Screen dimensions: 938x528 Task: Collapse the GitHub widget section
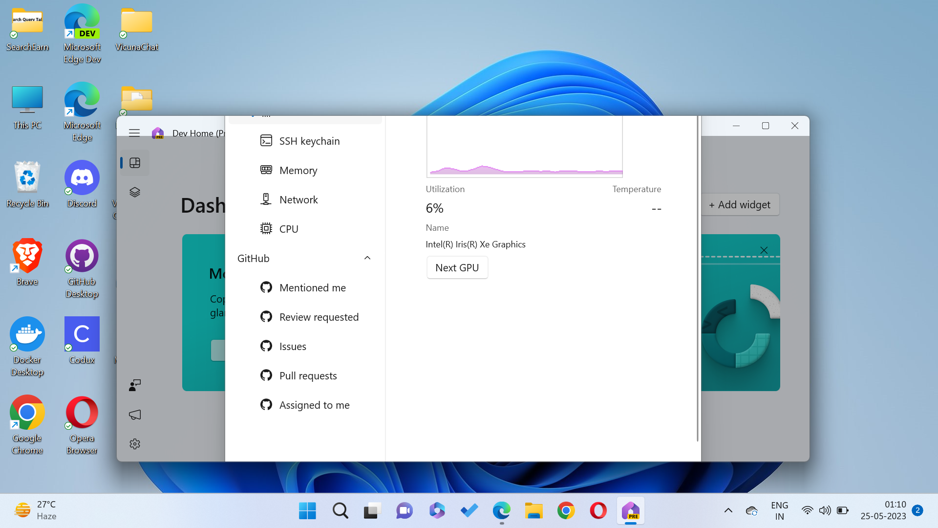pos(367,258)
